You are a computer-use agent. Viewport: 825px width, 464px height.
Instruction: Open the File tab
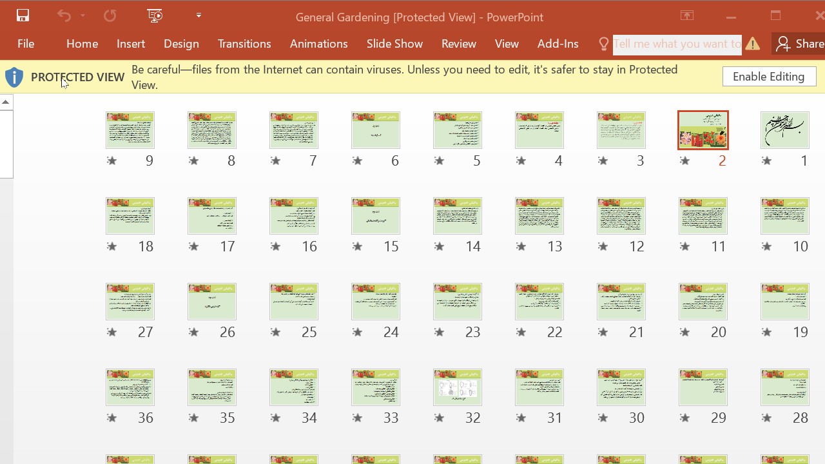coord(26,44)
